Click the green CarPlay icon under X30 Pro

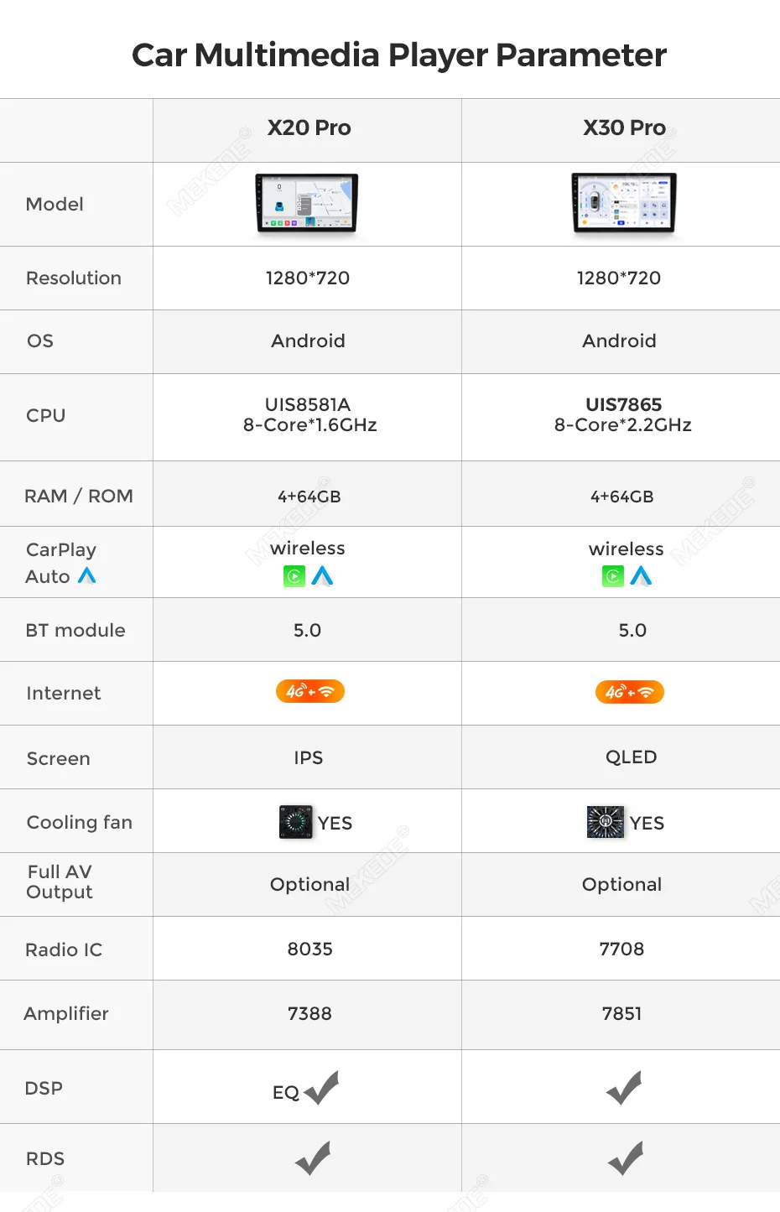[x=613, y=576]
